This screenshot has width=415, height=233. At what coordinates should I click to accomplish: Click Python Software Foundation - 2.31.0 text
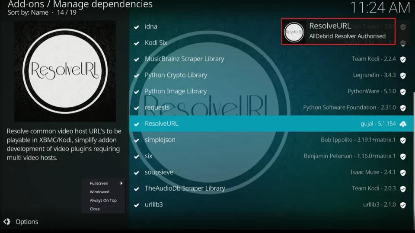click(x=349, y=108)
